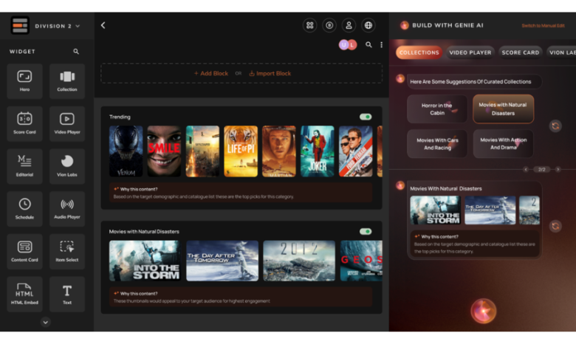Go to next suggestions page

click(558, 169)
